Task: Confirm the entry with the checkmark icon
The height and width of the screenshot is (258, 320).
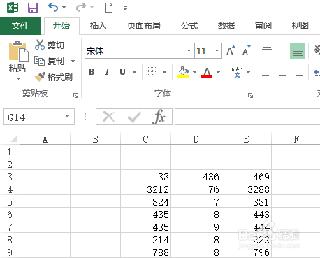Action: [134, 117]
